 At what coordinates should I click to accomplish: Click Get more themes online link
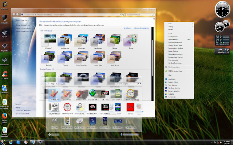141,28
